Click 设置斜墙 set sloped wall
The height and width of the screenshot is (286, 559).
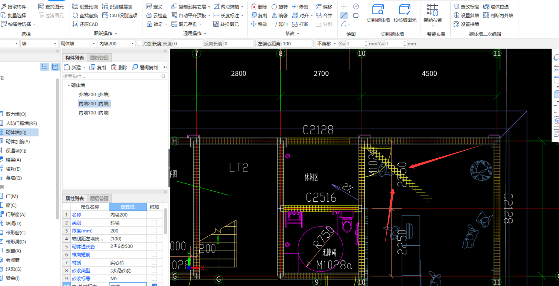pyautogui.click(x=466, y=15)
